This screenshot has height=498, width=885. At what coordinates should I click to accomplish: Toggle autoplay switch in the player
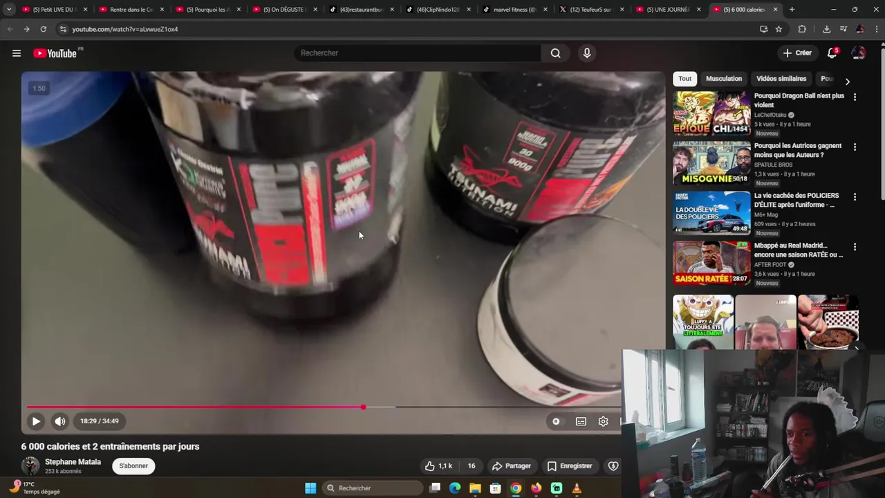pyautogui.click(x=556, y=421)
